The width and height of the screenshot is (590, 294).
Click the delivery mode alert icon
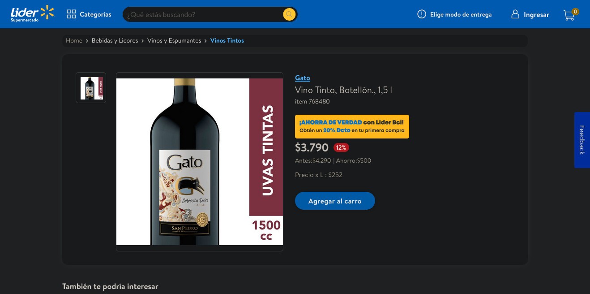[x=422, y=14]
